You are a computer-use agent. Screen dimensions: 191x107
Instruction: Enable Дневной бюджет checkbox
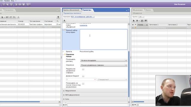tap(83, 76)
